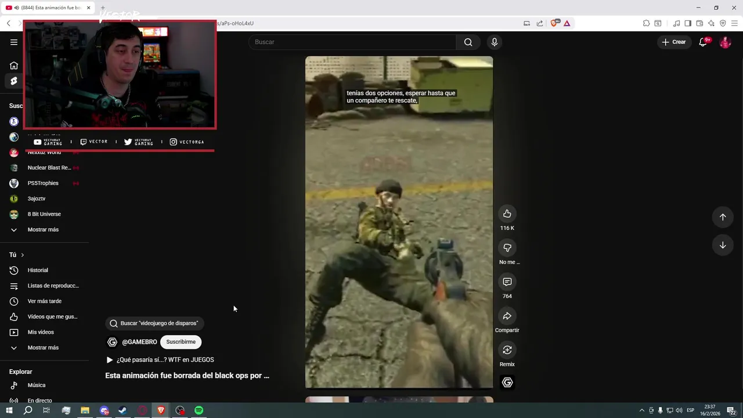Open clock showing 23:37
743x418 pixels.
point(710,410)
